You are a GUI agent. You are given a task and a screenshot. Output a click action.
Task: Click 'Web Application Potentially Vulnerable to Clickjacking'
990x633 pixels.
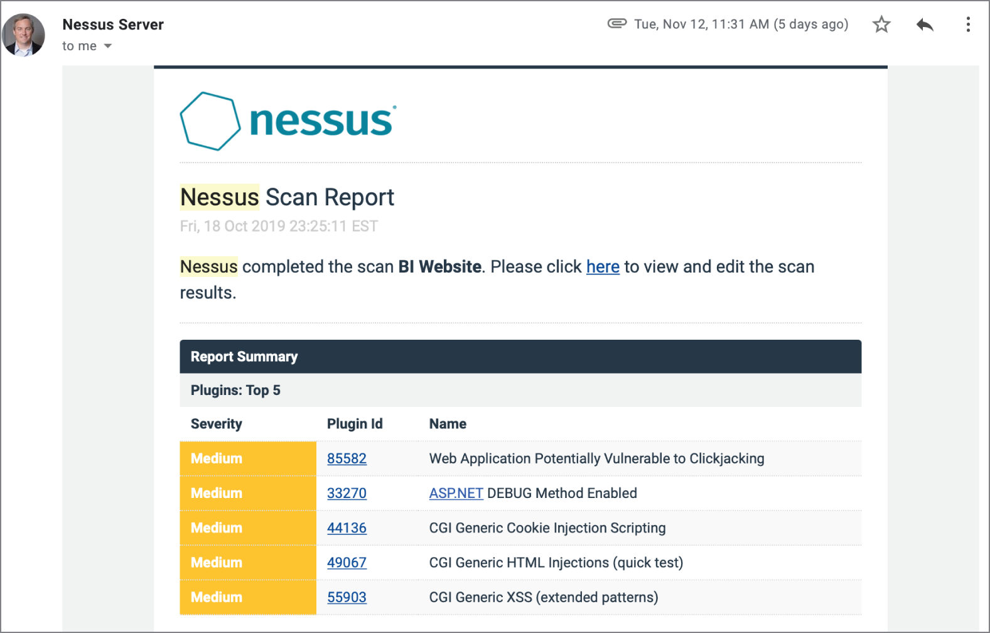[596, 458]
